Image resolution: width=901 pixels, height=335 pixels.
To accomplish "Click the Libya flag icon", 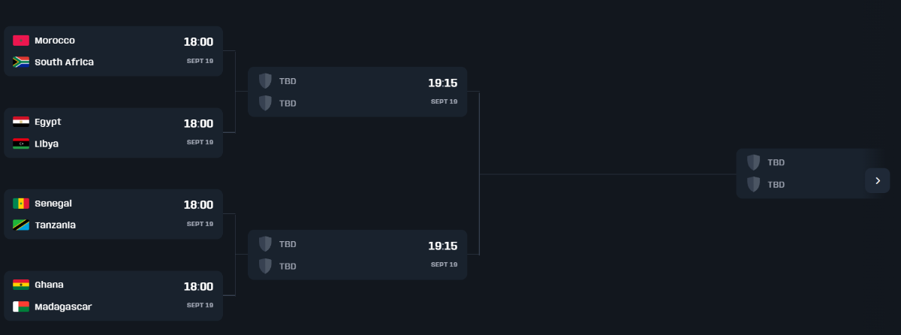I will pos(21,143).
